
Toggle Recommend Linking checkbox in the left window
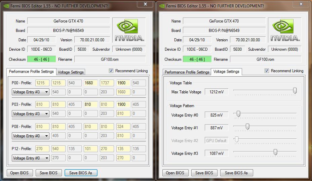click(x=111, y=71)
